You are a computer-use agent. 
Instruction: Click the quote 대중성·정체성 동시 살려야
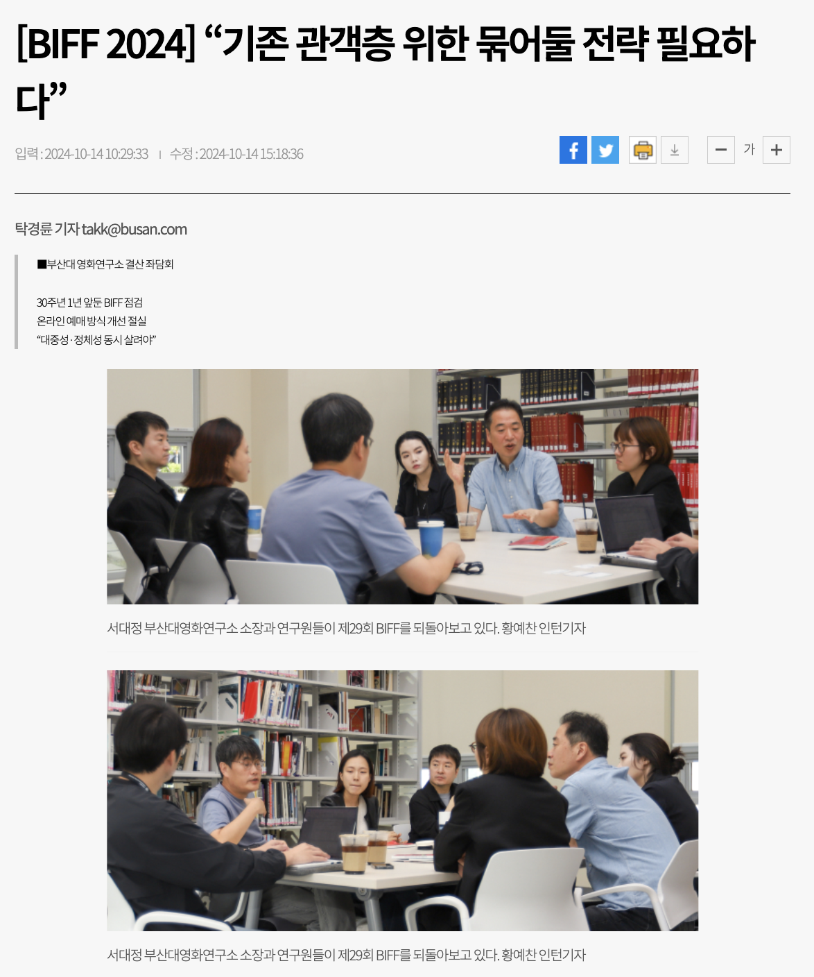96,340
